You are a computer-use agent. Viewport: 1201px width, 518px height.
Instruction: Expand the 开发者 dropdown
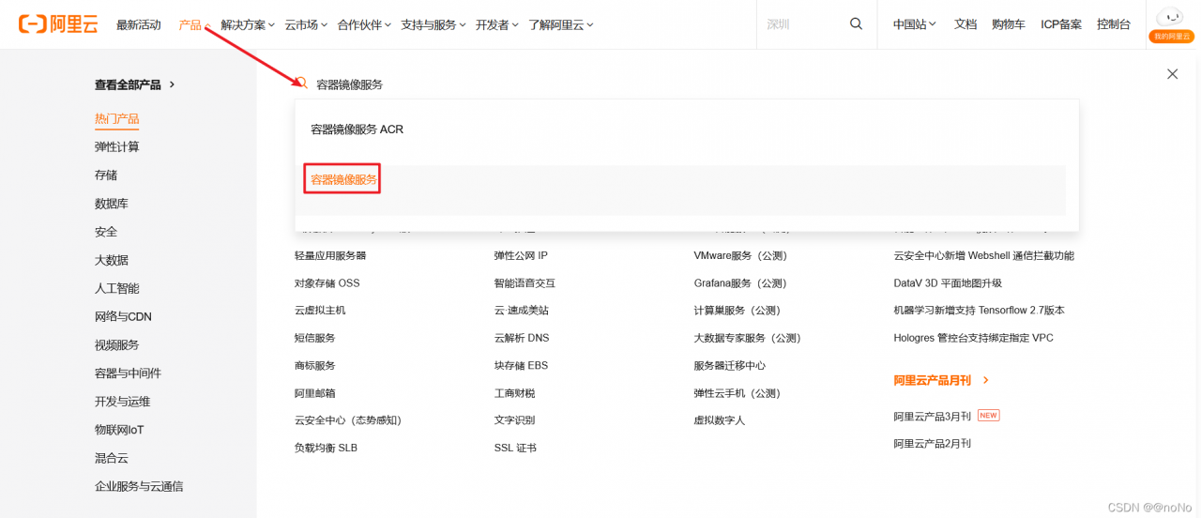pyautogui.click(x=497, y=24)
